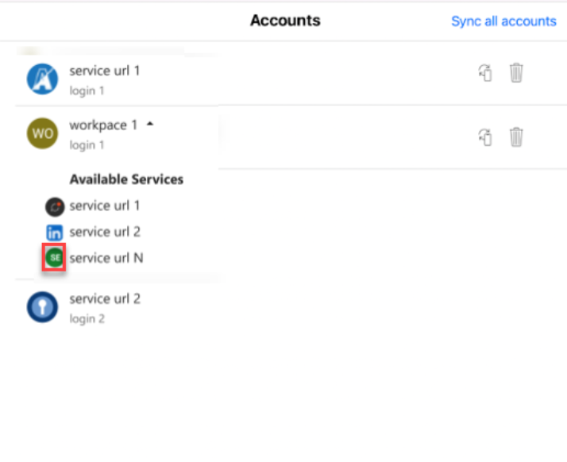Click the dark circular service url 1 icon

tap(54, 207)
